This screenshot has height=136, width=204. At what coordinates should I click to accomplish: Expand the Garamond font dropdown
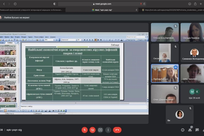point(76,40)
